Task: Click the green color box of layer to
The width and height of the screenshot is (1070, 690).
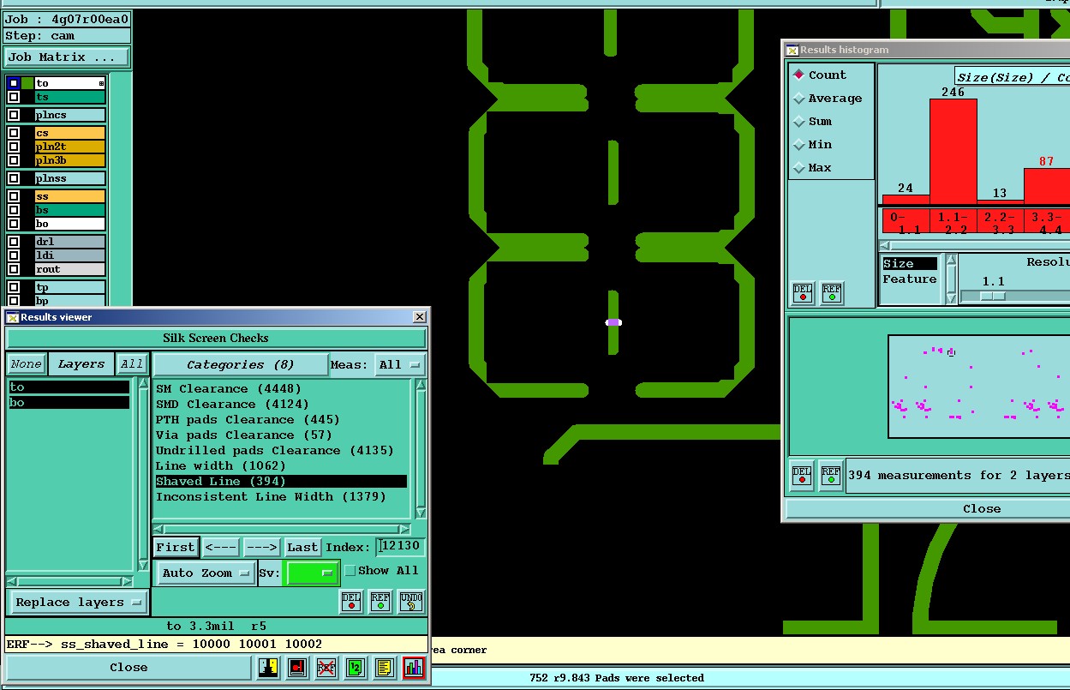Action: [27, 83]
